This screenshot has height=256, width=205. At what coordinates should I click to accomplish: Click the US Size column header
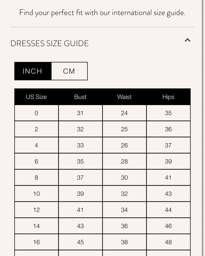click(x=36, y=97)
